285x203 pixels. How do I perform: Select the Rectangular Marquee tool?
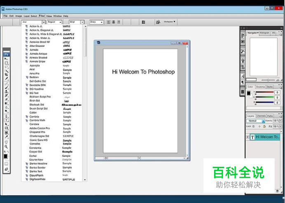[6, 63]
